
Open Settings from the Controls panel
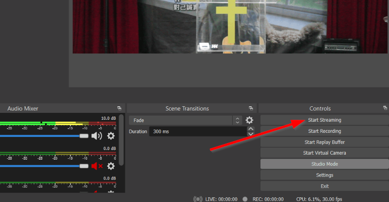coord(324,175)
